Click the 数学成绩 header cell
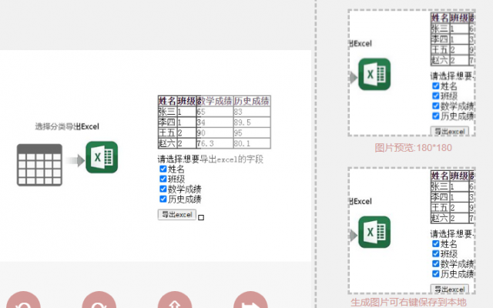Screen dimensions: 493x308 tap(215, 101)
